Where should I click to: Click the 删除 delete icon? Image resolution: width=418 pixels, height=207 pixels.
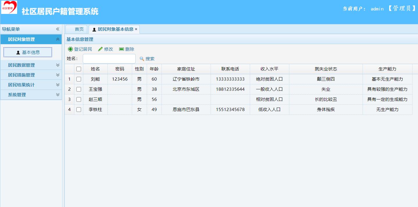[121, 49]
